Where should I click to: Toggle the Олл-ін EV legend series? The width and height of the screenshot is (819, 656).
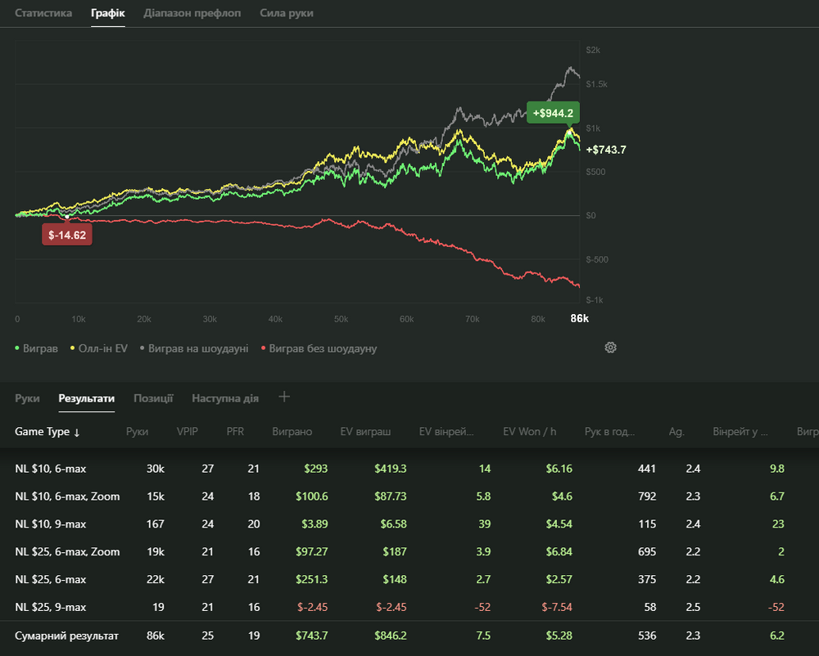tap(100, 348)
